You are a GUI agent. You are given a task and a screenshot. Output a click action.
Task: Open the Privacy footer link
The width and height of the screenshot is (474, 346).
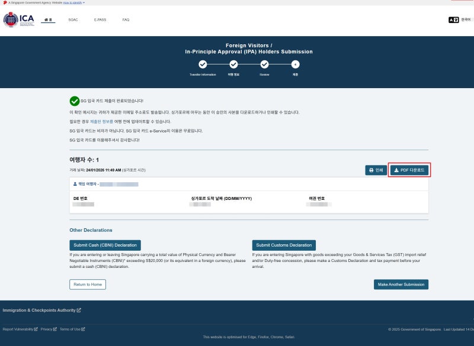click(49, 329)
